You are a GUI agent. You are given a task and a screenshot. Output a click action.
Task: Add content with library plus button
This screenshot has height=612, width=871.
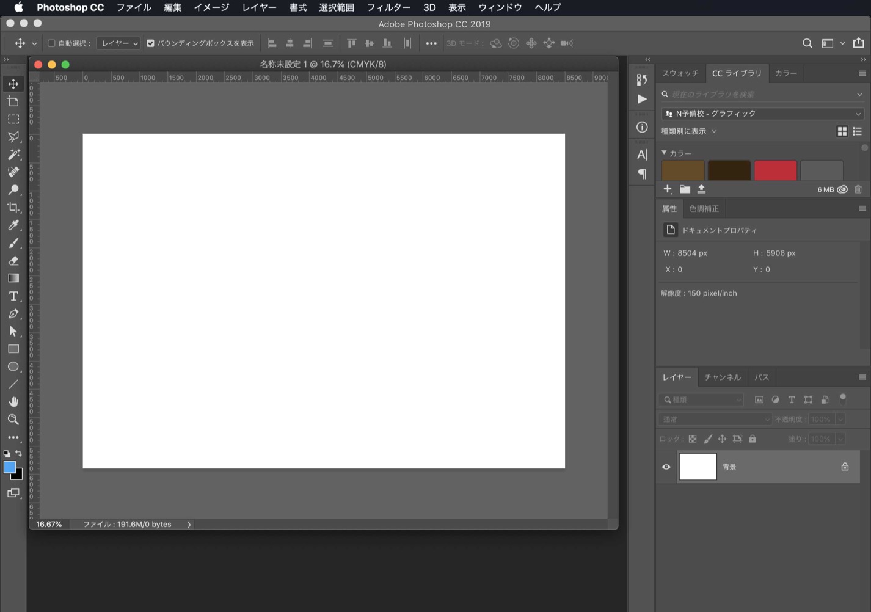point(668,189)
